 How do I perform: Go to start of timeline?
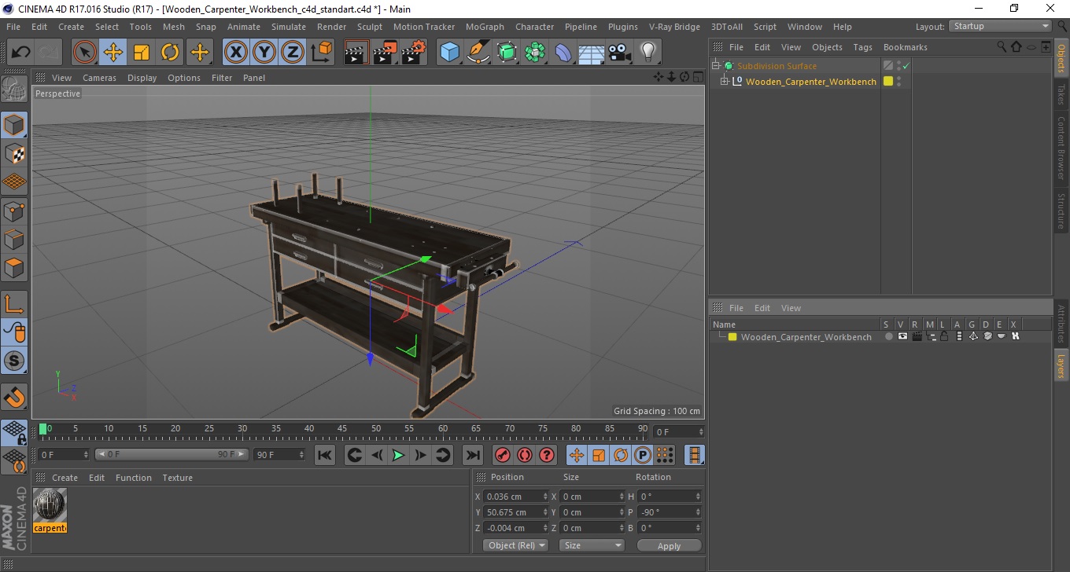325,455
